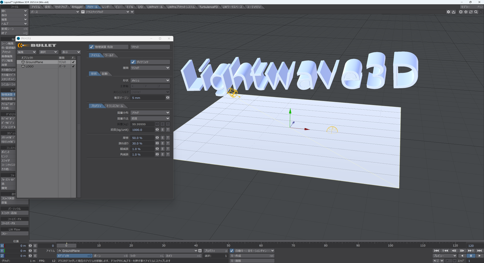This screenshot has height=263, width=484.
Task: Toggle the 自動キー checkbox
Action: tap(232, 251)
